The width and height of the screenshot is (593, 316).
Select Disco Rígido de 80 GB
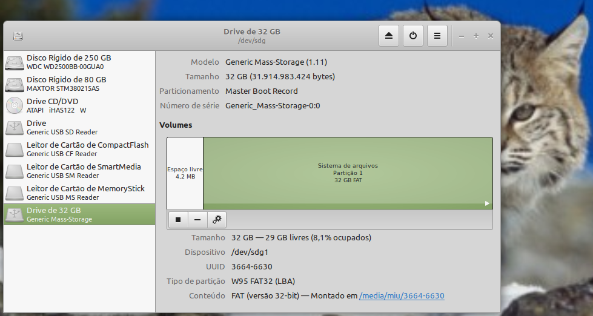point(79,84)
